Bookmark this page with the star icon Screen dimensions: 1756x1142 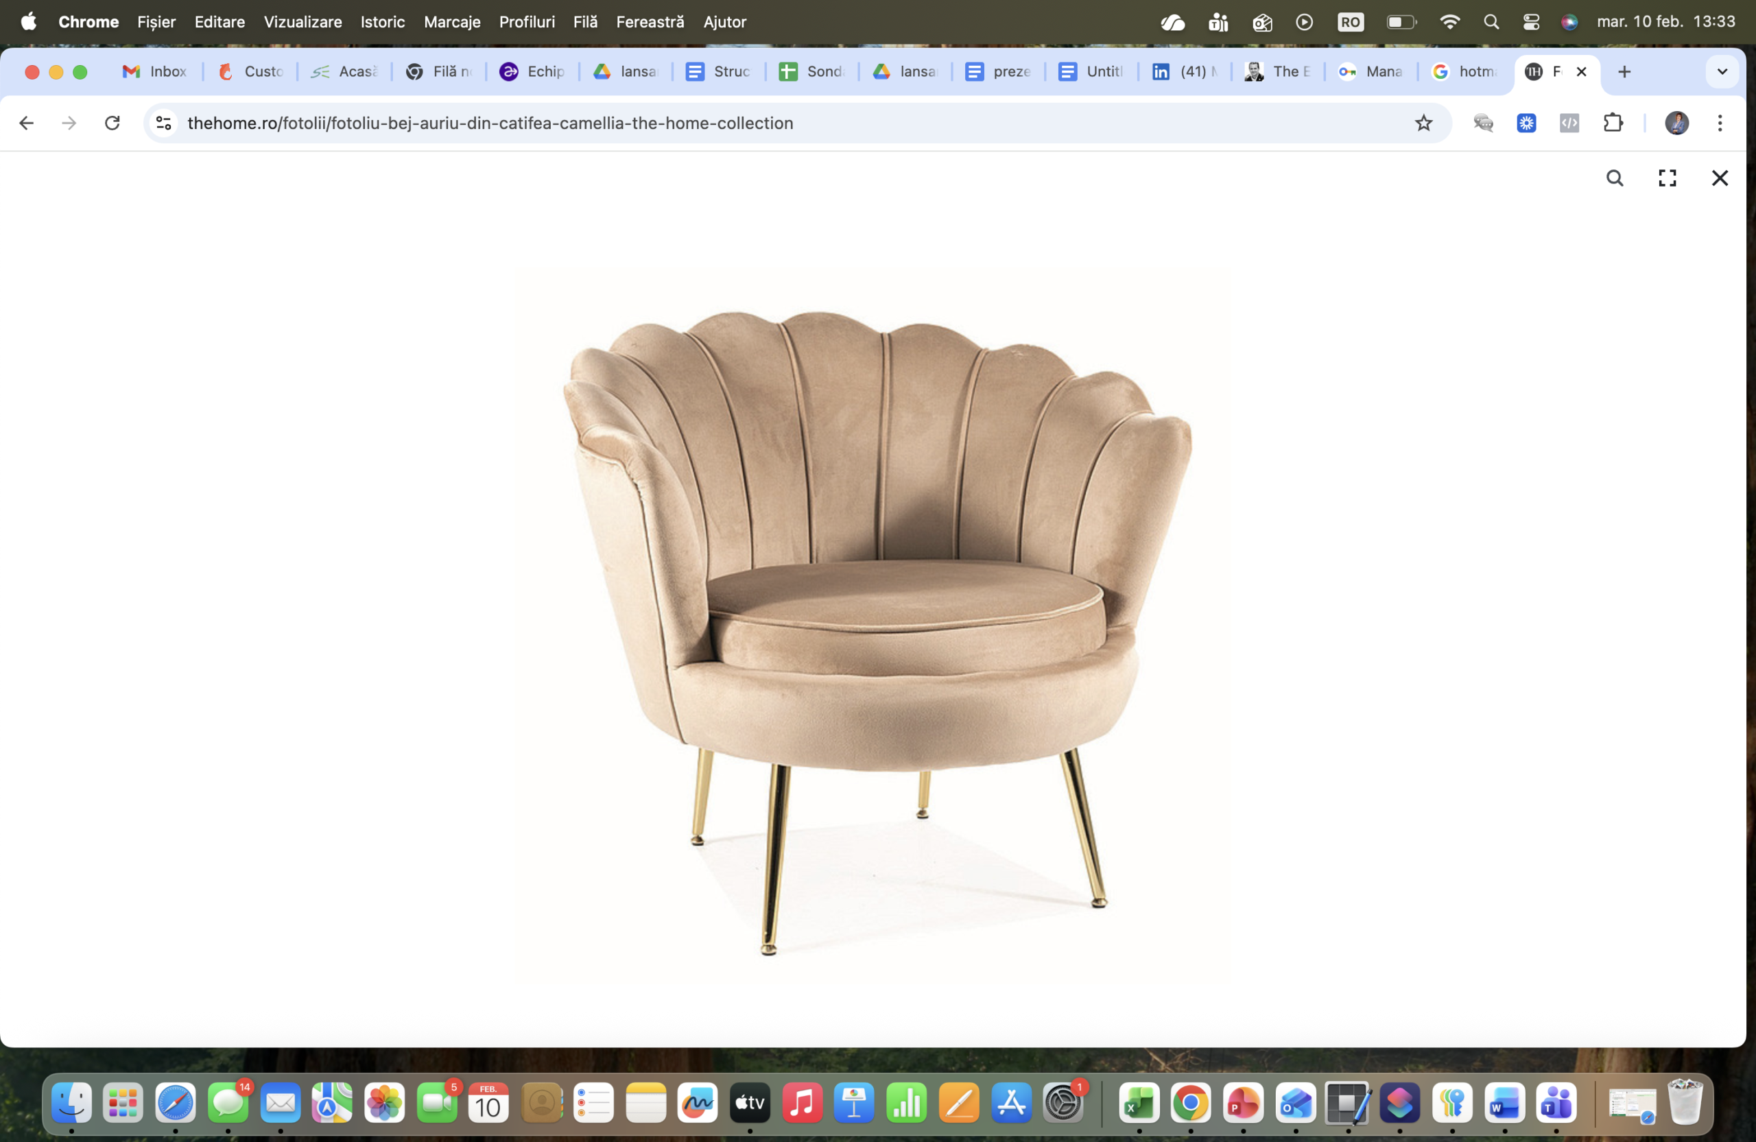[x=1423, y=123]
